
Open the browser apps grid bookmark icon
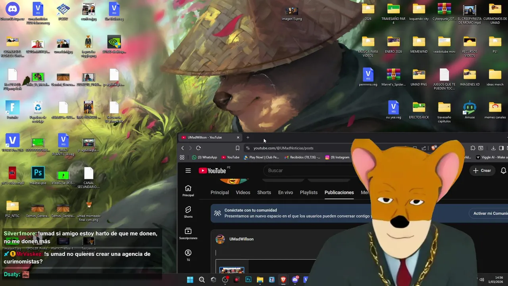click(182, 157)
